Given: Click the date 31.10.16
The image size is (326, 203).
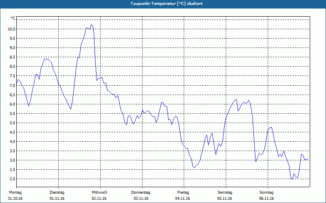Looking at the screenshot, I should point(15,199).
